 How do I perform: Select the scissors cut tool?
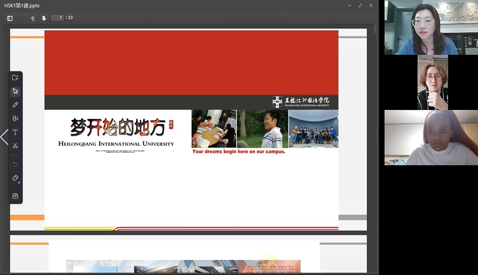coord(15,146)
